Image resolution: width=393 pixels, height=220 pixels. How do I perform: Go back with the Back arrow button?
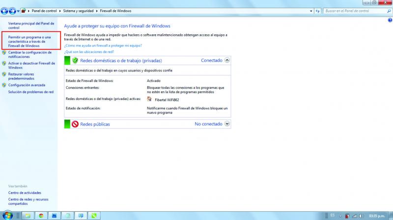(4, 11)
